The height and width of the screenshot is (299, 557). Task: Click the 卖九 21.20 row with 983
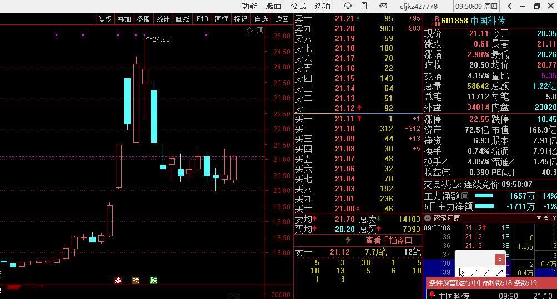[358, 28]
